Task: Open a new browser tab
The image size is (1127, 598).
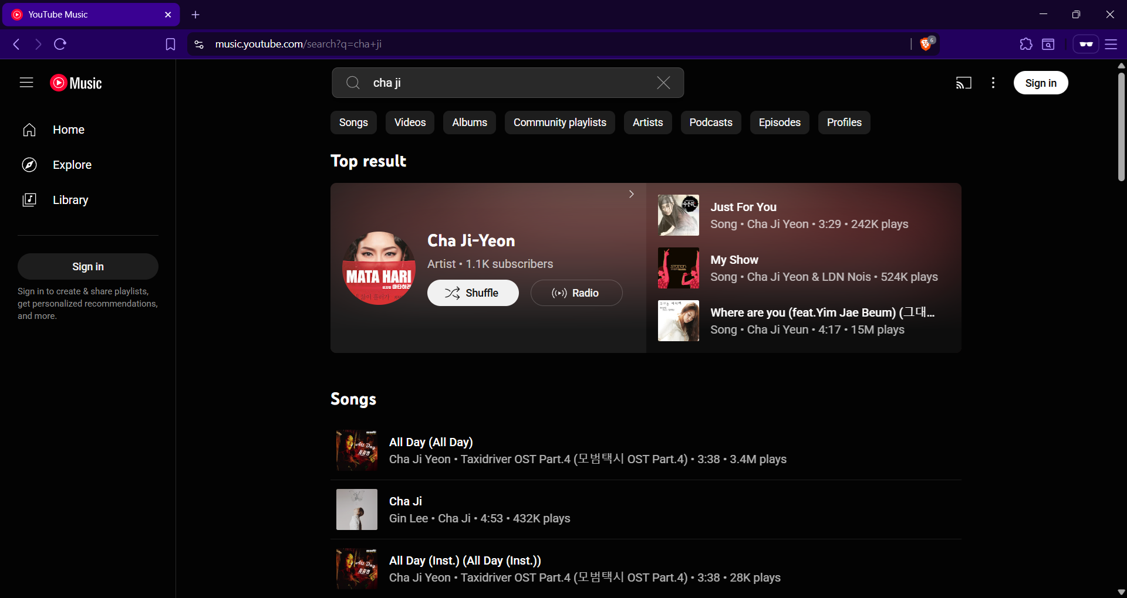Action: point(195,15)
